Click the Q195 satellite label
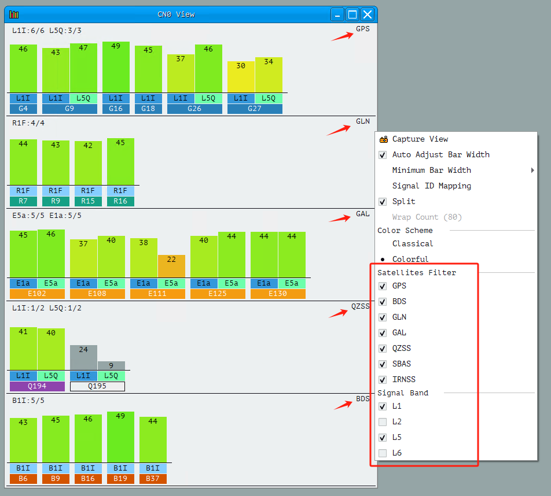This screenshot has width=551, height=496. 97,386
